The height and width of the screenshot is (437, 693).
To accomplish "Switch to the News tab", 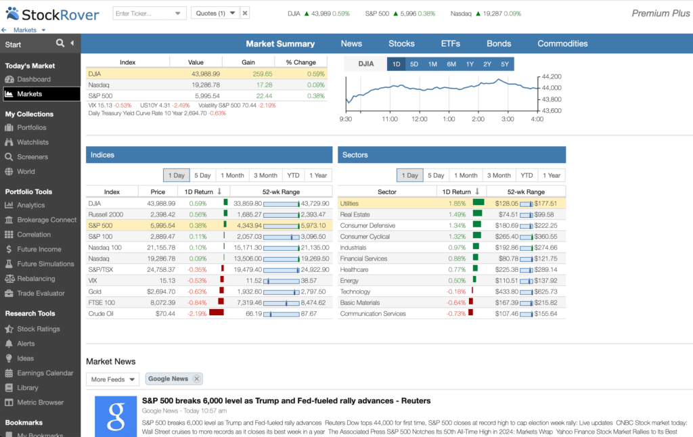I will pos(351,44).
